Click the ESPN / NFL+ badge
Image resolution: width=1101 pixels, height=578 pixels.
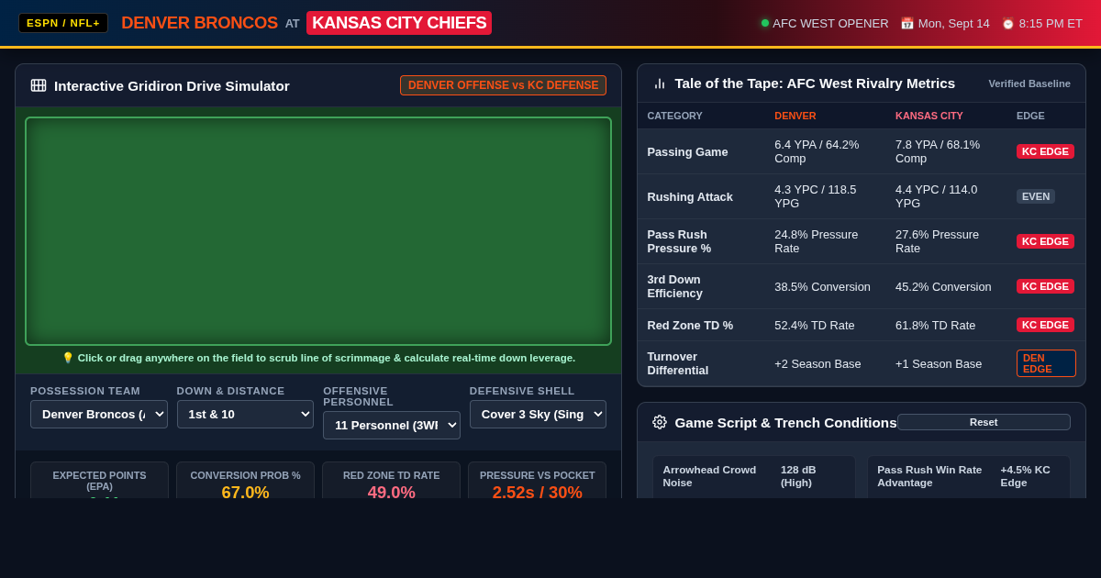pos(63,23)
